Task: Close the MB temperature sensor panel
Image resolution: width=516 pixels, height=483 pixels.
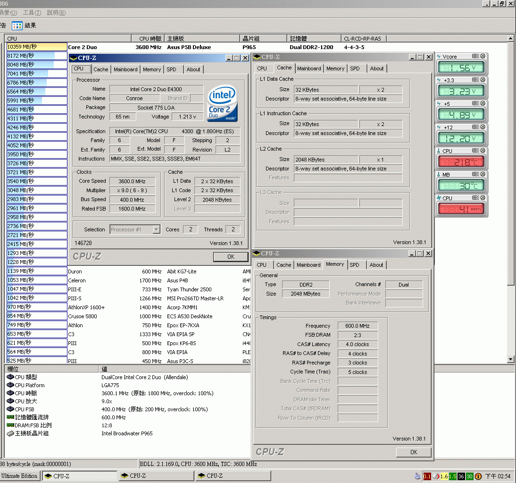Action: (x=483, y=174)
